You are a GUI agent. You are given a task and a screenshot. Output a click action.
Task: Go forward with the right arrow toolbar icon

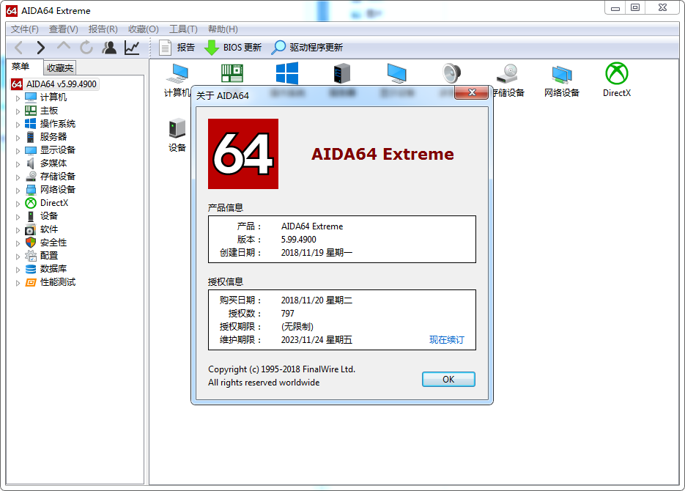(40, 47)
